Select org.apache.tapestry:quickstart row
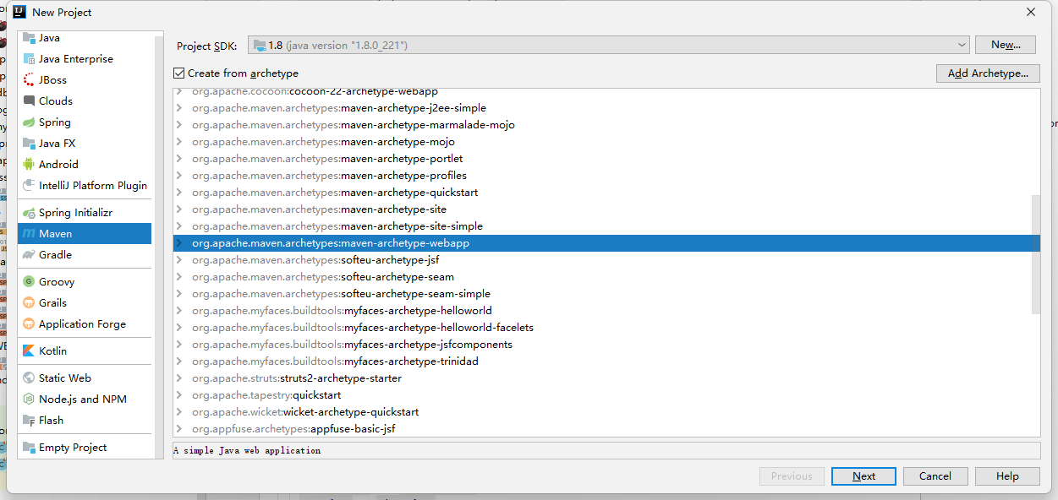Viewport: 1058px width, 500px height. tap(606, 395)
